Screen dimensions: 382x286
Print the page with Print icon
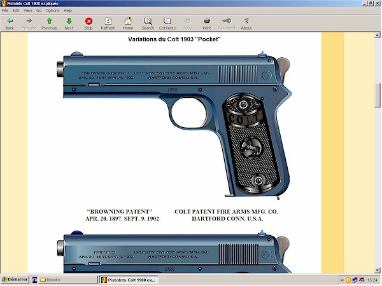pyautogui.click(x=207, y=21)
